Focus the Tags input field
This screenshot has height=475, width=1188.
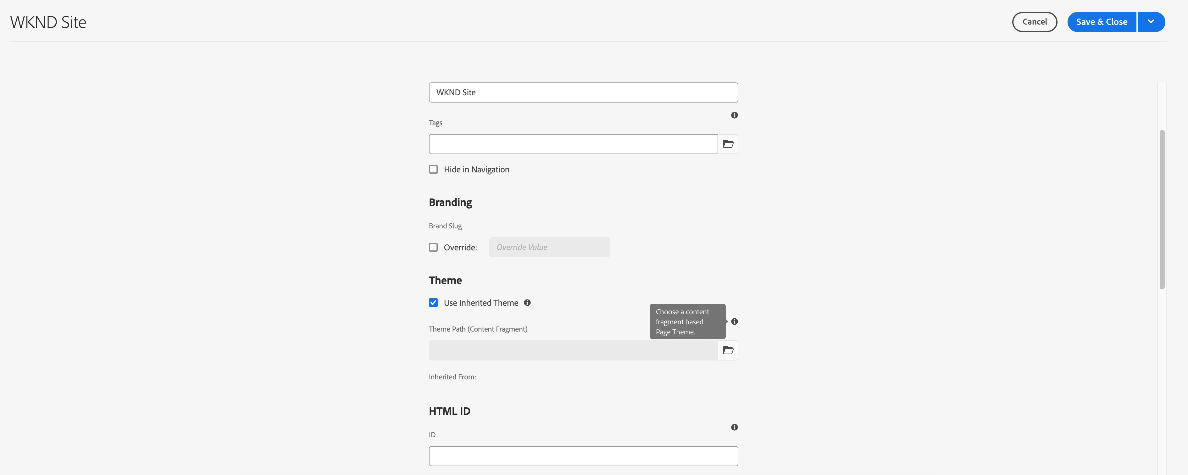click(573, 144)
